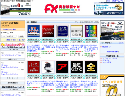Click モニター募集中 under 他に類を見ないFX投資術
The width and height of the screenshot is (125, 96).
(x=91, y=42)
